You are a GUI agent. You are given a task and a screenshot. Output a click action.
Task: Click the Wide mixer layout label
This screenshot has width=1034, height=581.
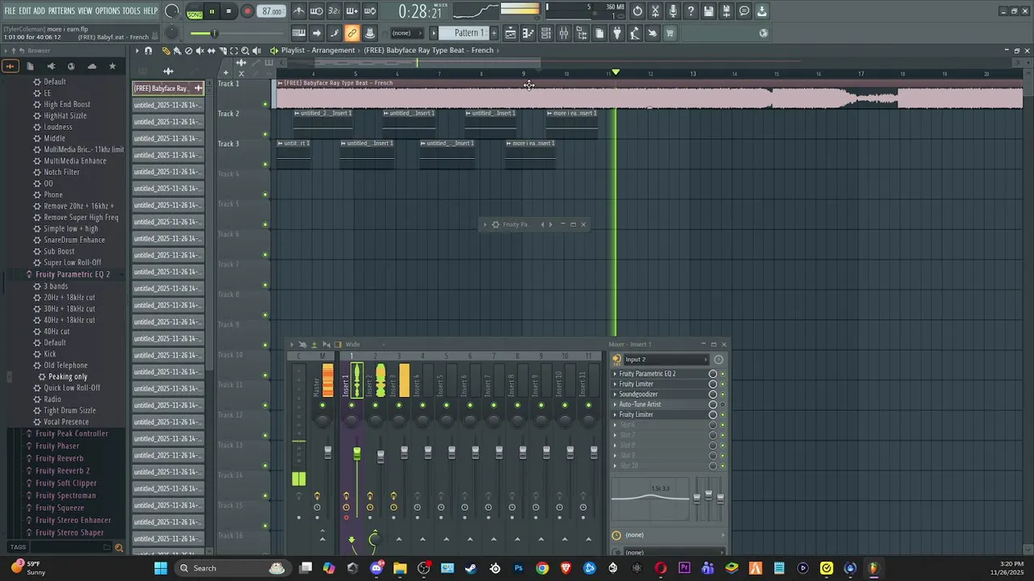point(353,345)
